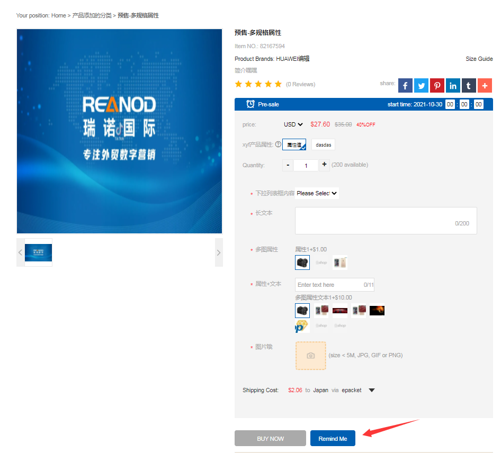
Task: Click the $27.60 sale price
Action: pyautogui.click(x=320, y=124)
